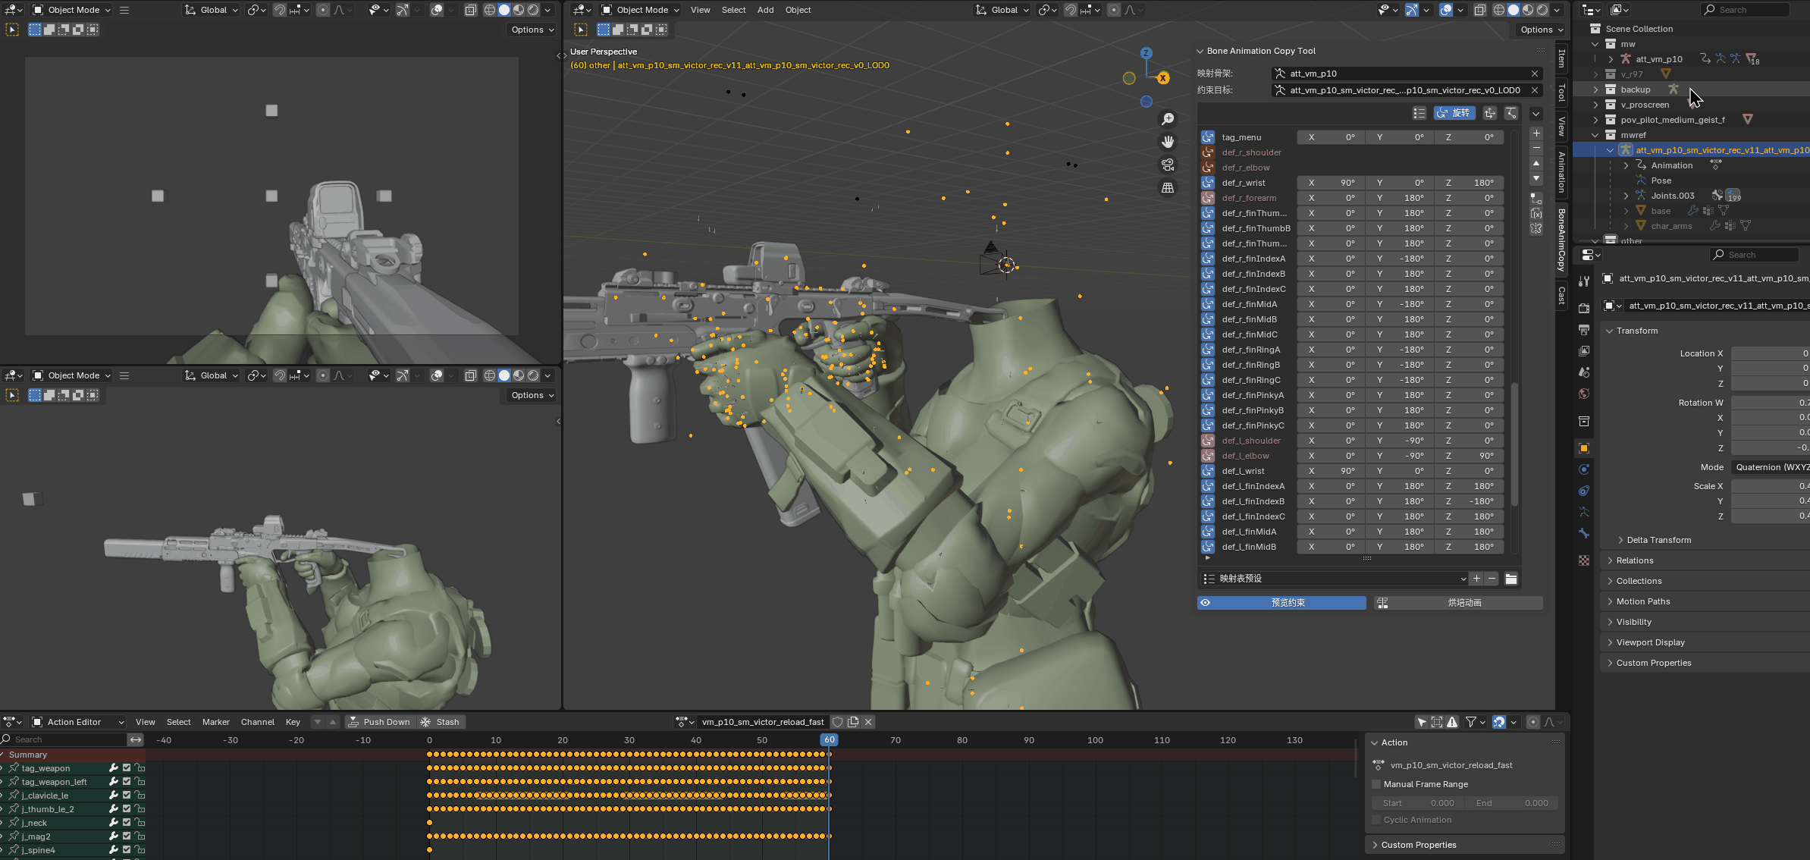The width and height of the screenshot is (1810, 860).
Task: Click the Push Down button
Action: (378, 722)
